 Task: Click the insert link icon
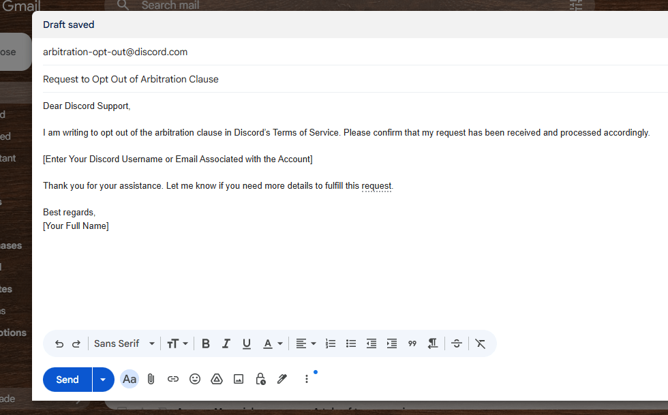pyautogui.click(x=173, y=379)
